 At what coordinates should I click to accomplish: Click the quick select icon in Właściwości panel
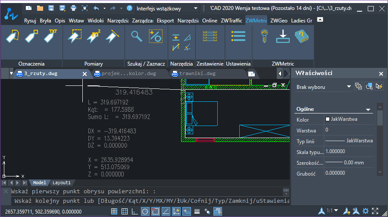point(379,86)
